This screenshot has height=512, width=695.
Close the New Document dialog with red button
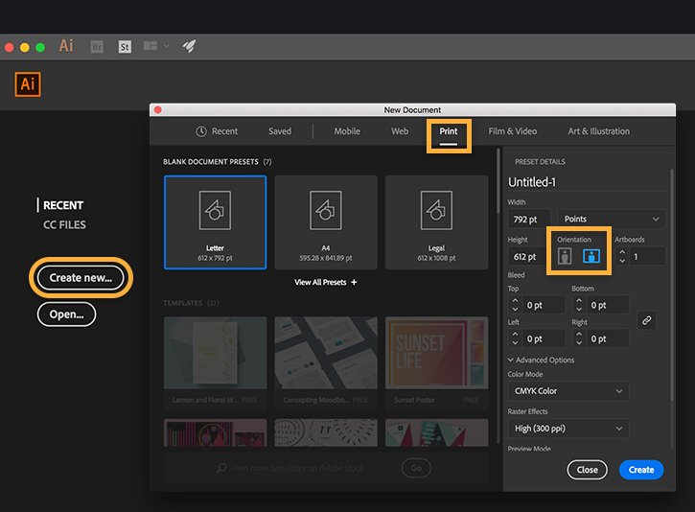tap(158, 109)
